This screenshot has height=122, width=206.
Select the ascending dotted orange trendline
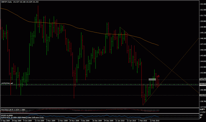171,71
